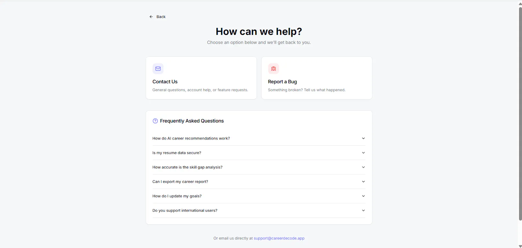
Task: Click the scrollbar down arrow
Action: 520,246
